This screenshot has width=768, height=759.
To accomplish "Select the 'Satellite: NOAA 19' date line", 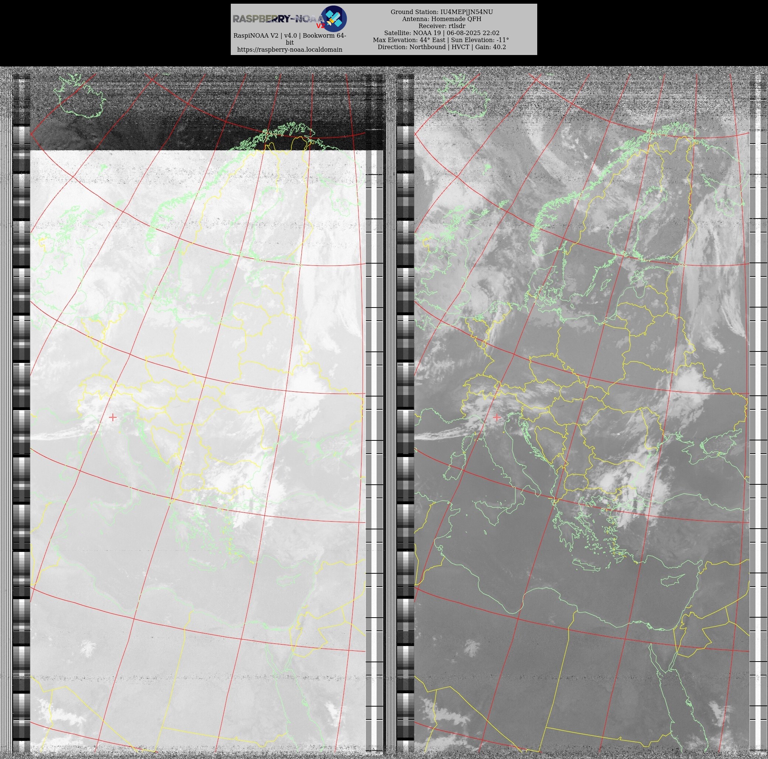I will (442, 33).
